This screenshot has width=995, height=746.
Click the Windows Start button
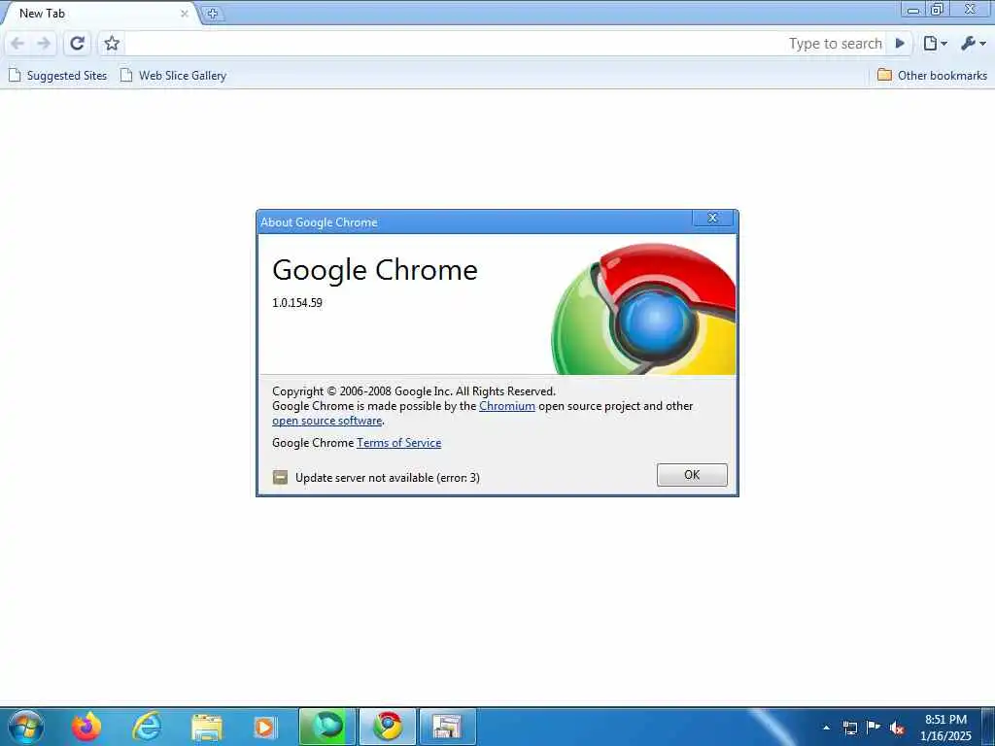tap(26, 727)
